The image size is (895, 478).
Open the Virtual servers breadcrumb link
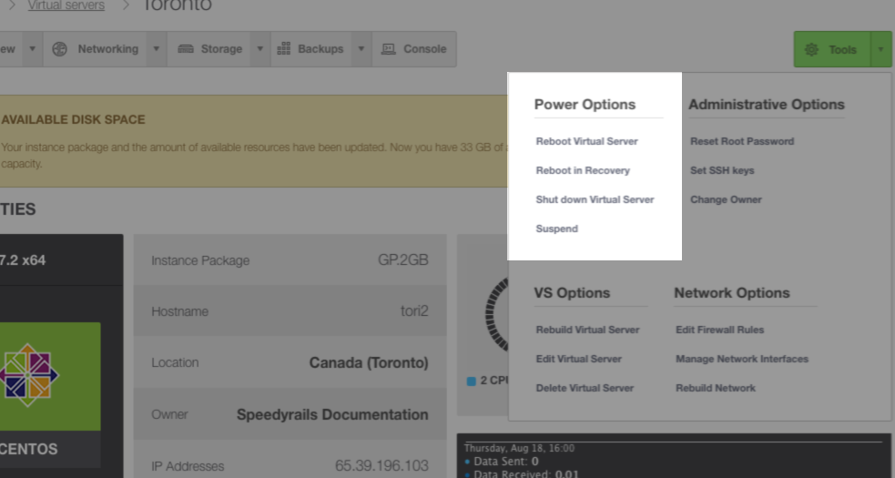(66, 5)
